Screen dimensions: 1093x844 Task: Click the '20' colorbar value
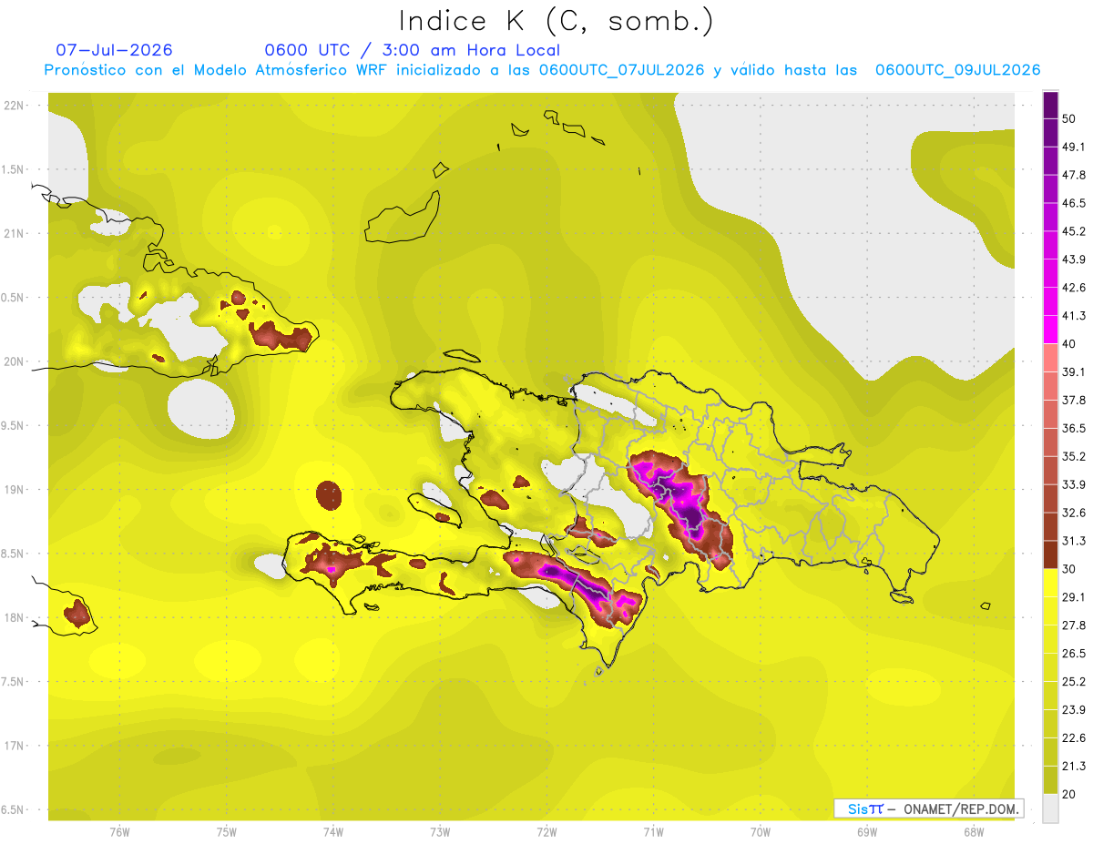pyautogui.click(x=1069, y=795)
